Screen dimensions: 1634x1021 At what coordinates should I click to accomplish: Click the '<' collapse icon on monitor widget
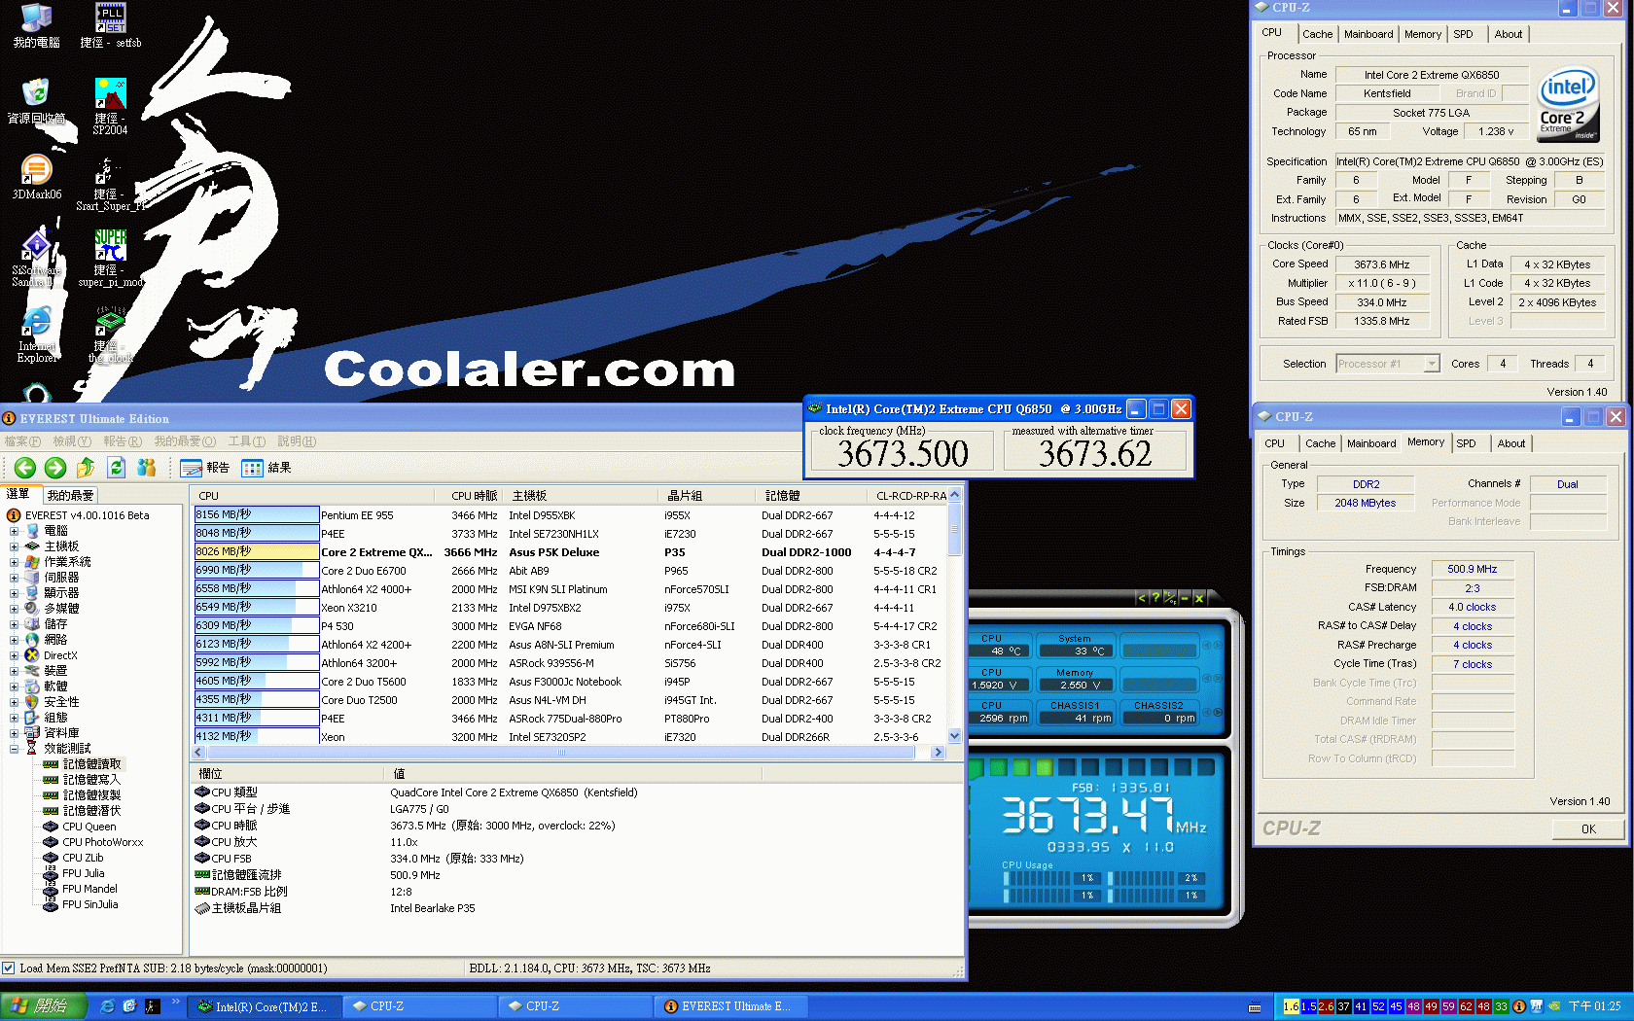tap(1142, 598)
